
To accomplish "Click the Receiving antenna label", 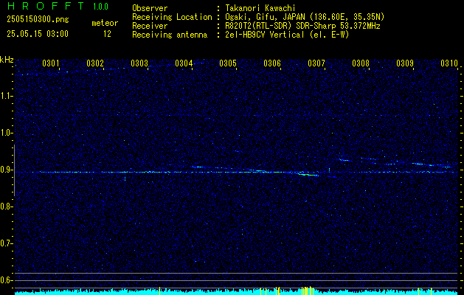I will pos(170,35).
